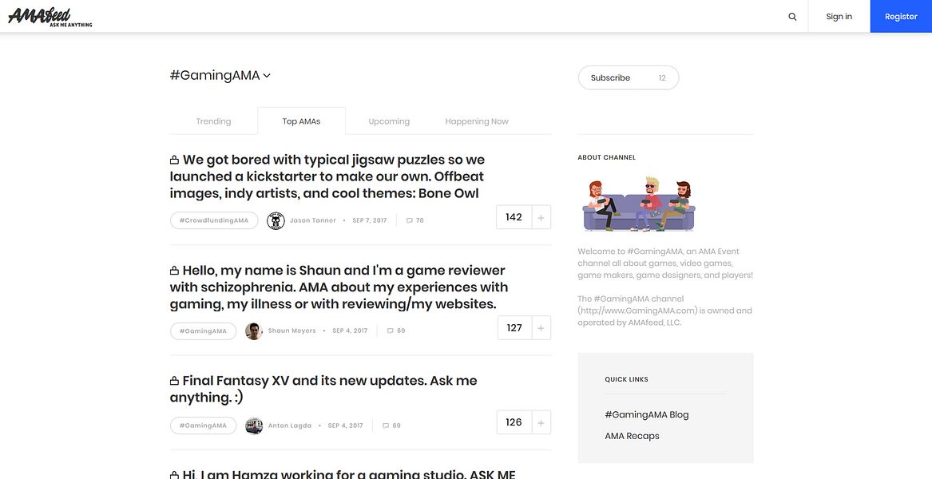This screenshot has width=932, height=479.
Task: Upvote the AMA with 126 votes
Action: click(x=541, y=422)
